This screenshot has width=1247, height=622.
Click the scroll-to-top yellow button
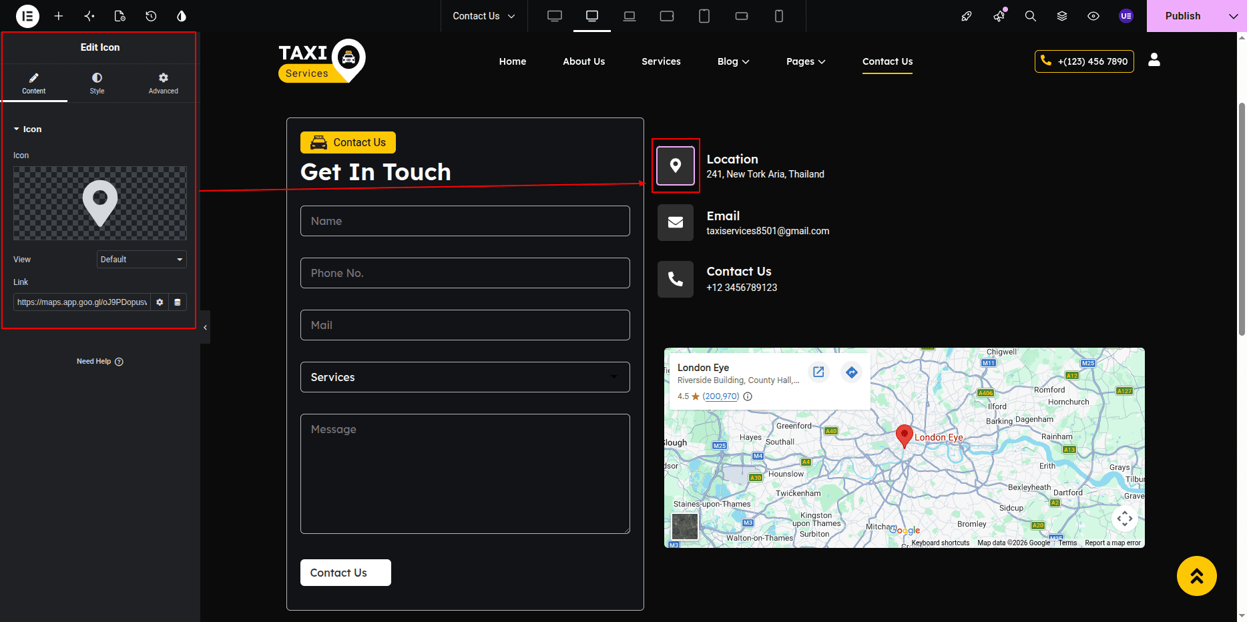1197,576
